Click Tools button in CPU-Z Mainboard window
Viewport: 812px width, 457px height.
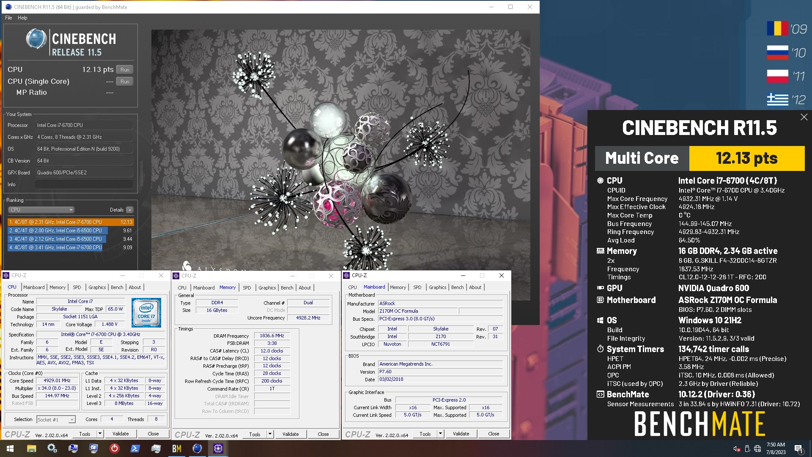pos(425,434)
